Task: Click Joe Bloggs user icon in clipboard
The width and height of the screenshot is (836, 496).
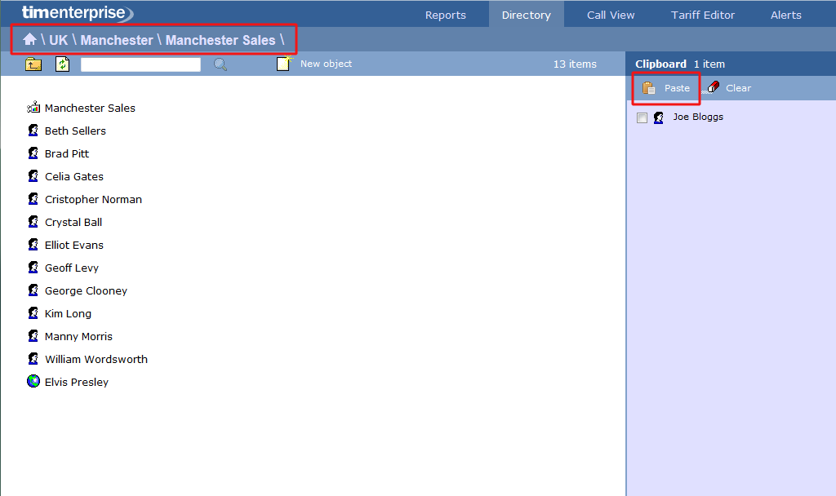Action: click(x=659, y=117)
